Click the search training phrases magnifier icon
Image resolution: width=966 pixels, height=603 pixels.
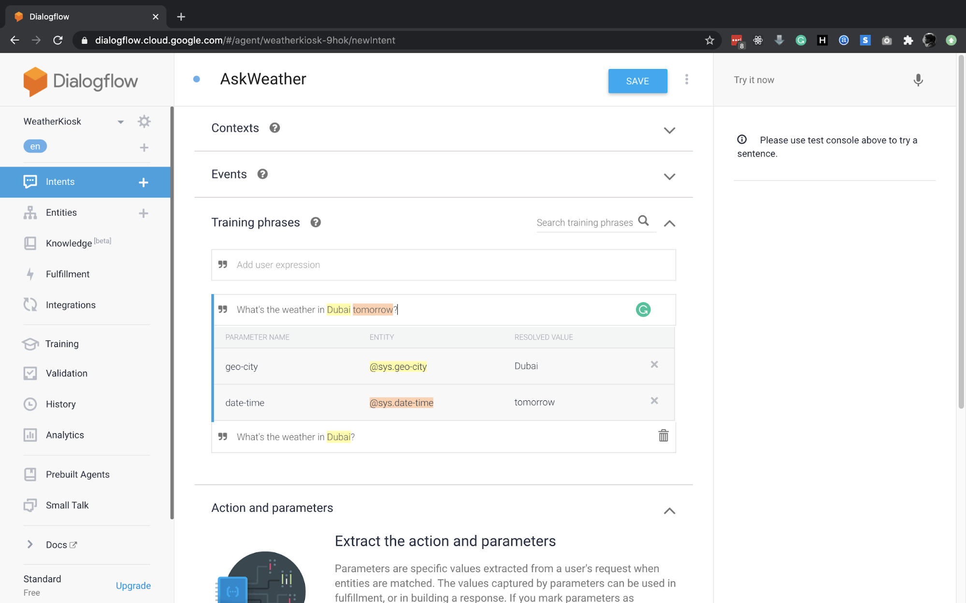coord(643,221)
